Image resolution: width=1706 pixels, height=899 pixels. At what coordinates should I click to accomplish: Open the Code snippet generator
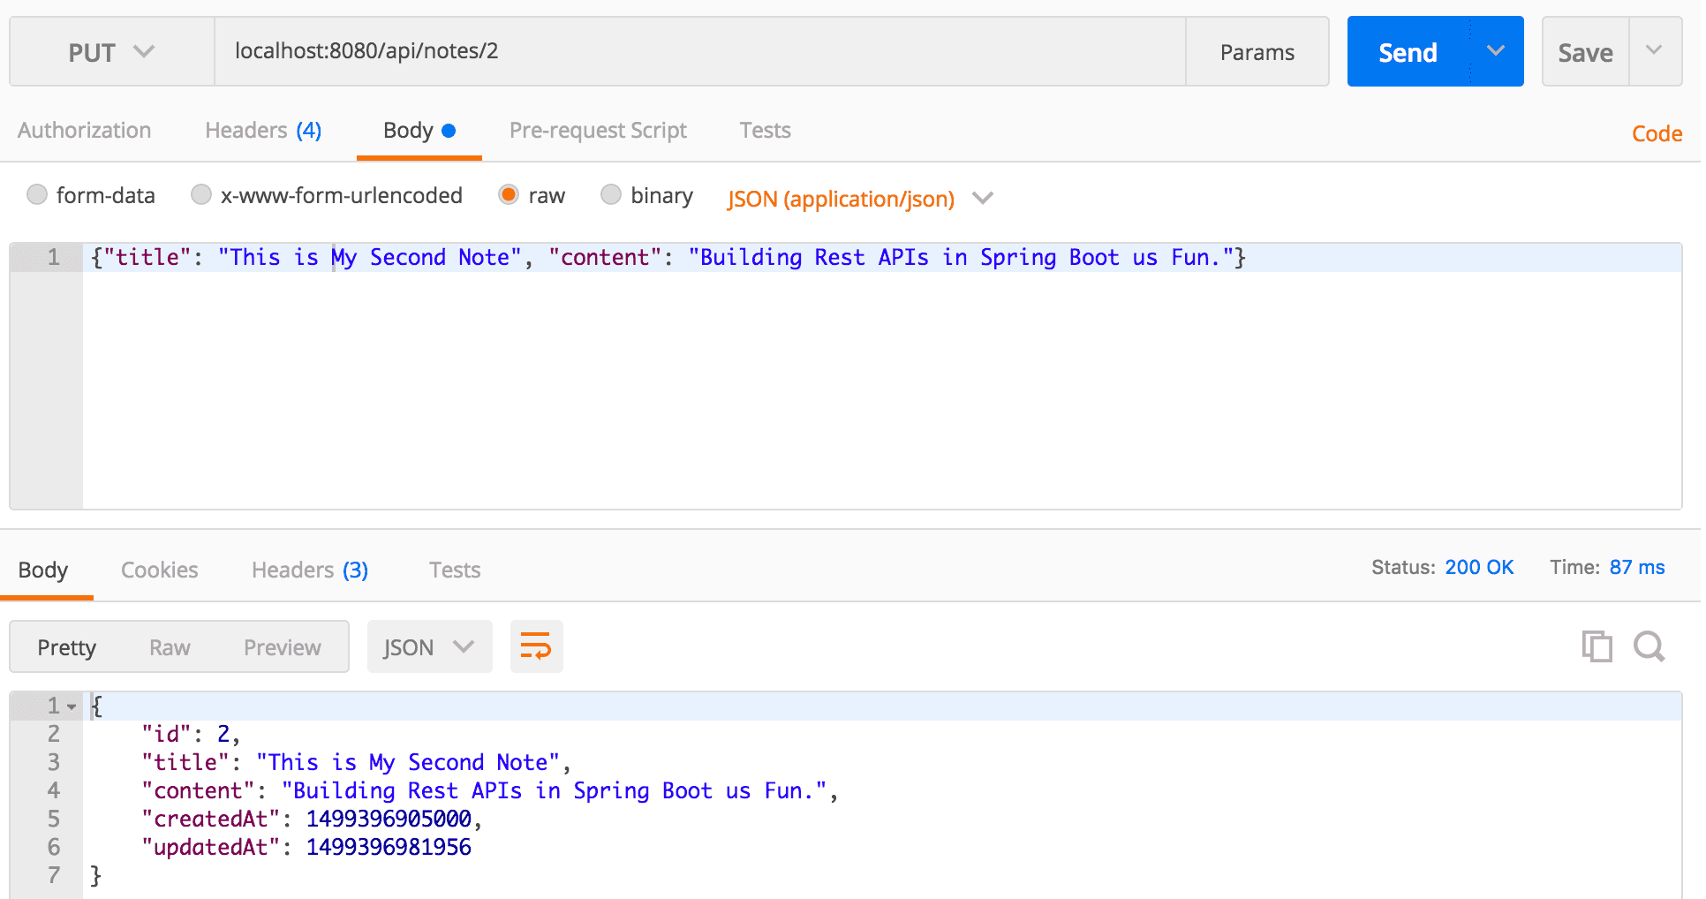pos(1657,133)
